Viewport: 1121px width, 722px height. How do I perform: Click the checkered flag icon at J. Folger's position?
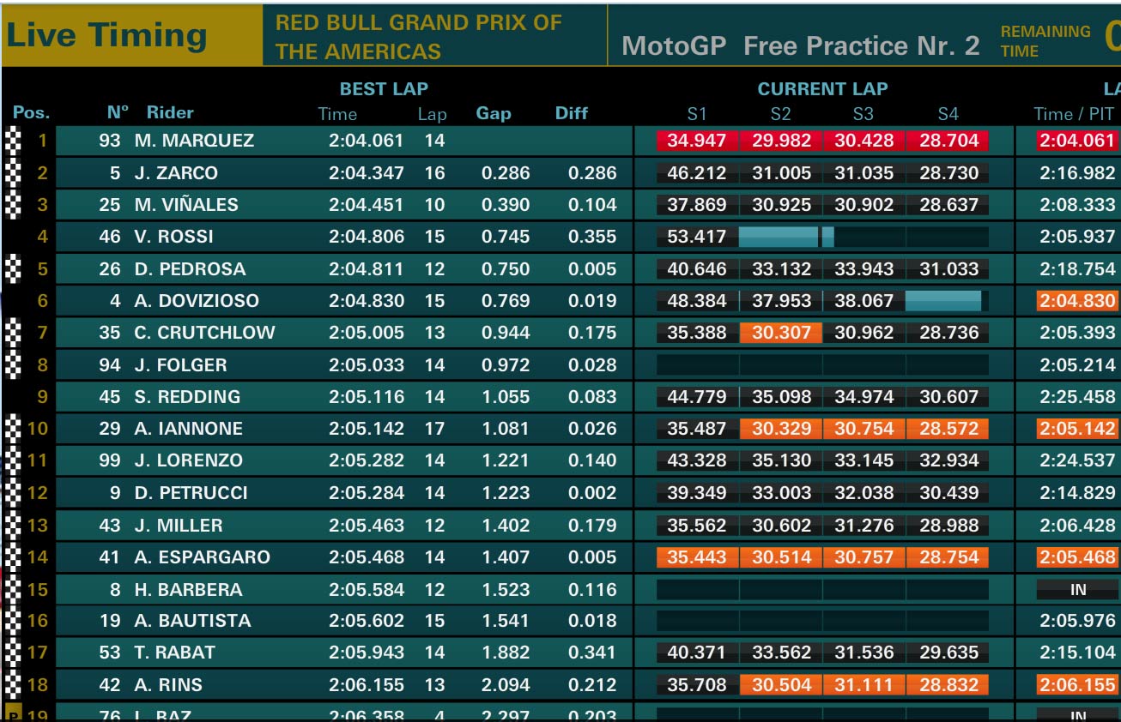pos(13,365)
